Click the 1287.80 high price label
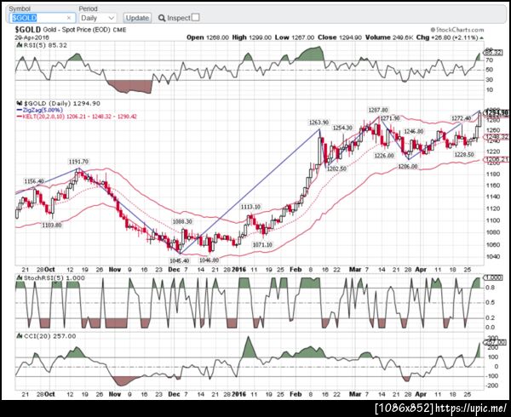Viewport: 511px width, 417px height. (x=378, y=110)
